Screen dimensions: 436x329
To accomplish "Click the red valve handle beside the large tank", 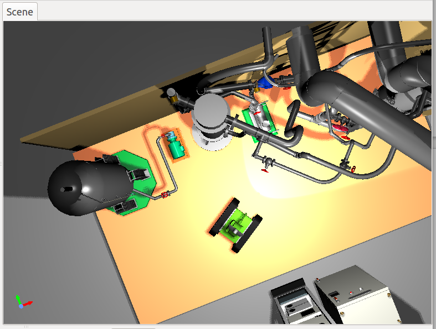I will 165,195.
